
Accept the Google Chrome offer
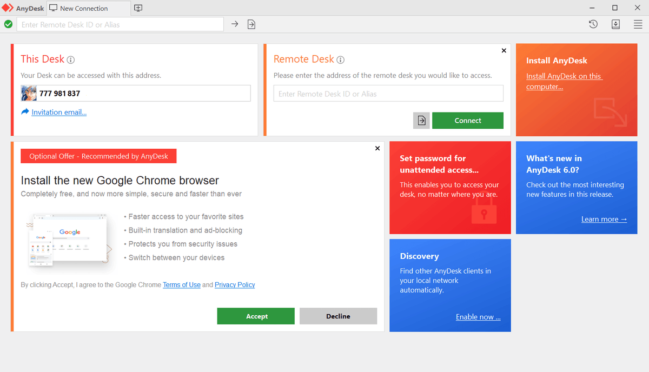256,316
